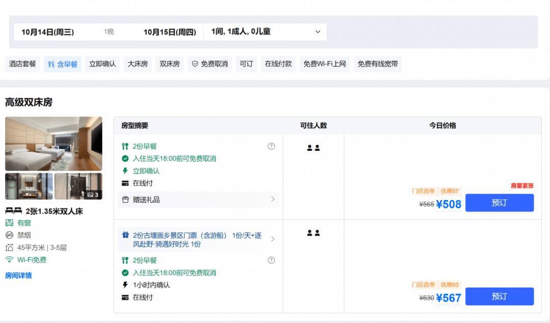Expand the 古堰画乡景区门票 package details
The height and width of the screenshot is (323, 550).
198,240
